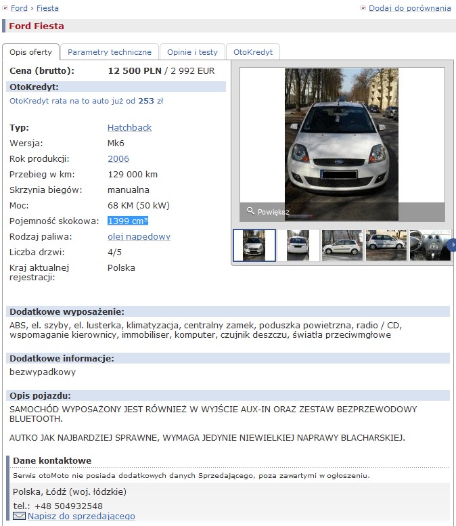The image size is (456, 526).
Task: Click the envelope icon beside Napisz do sprzedającego
Action: [x=19, y=516]
